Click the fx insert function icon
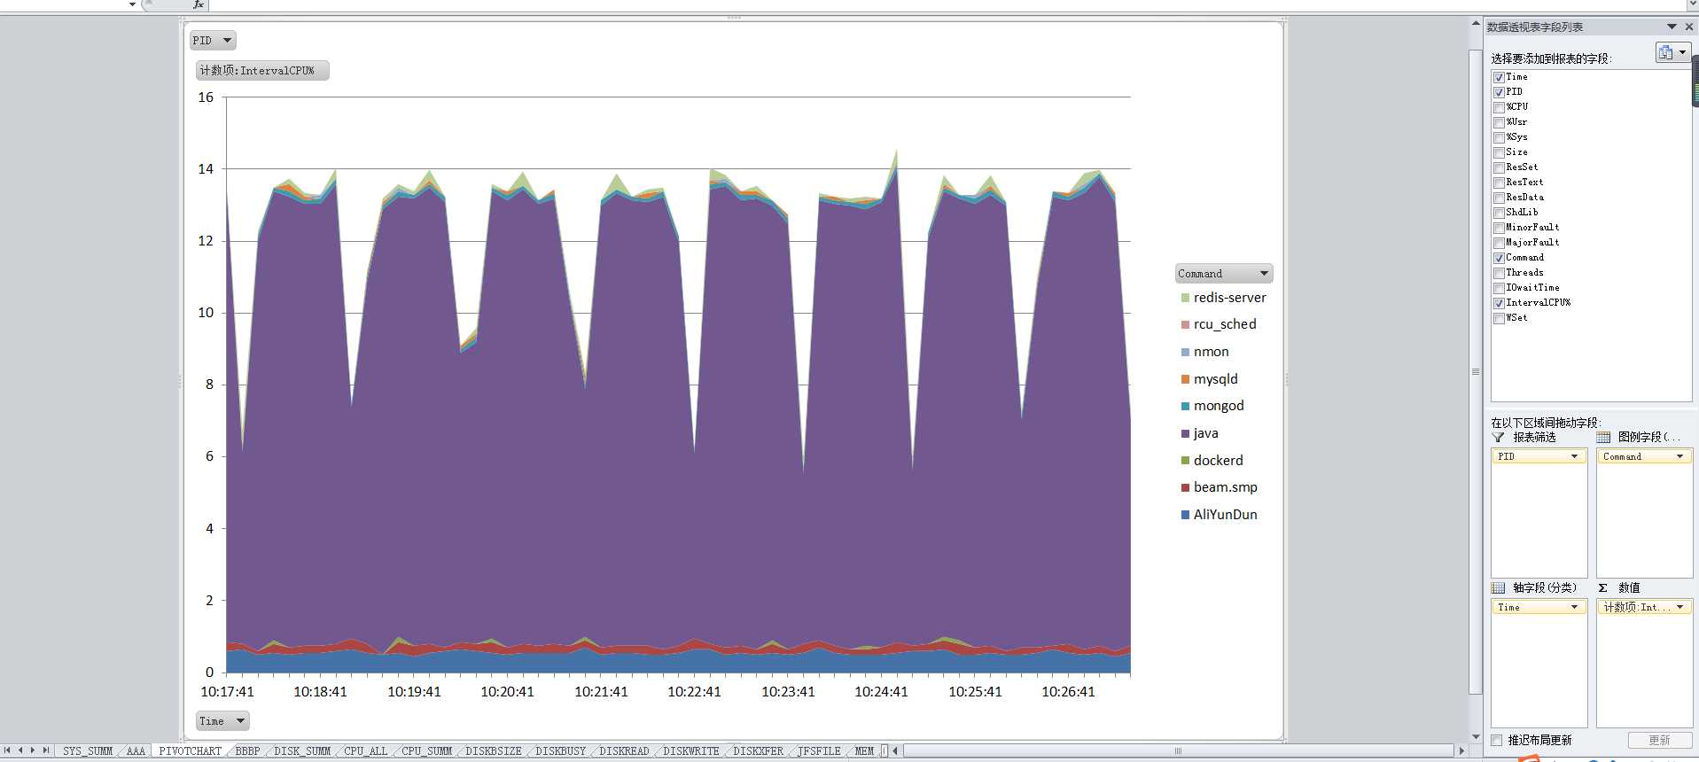The height and width of the screenshot is (762, 1699). [x=199, y=4]
